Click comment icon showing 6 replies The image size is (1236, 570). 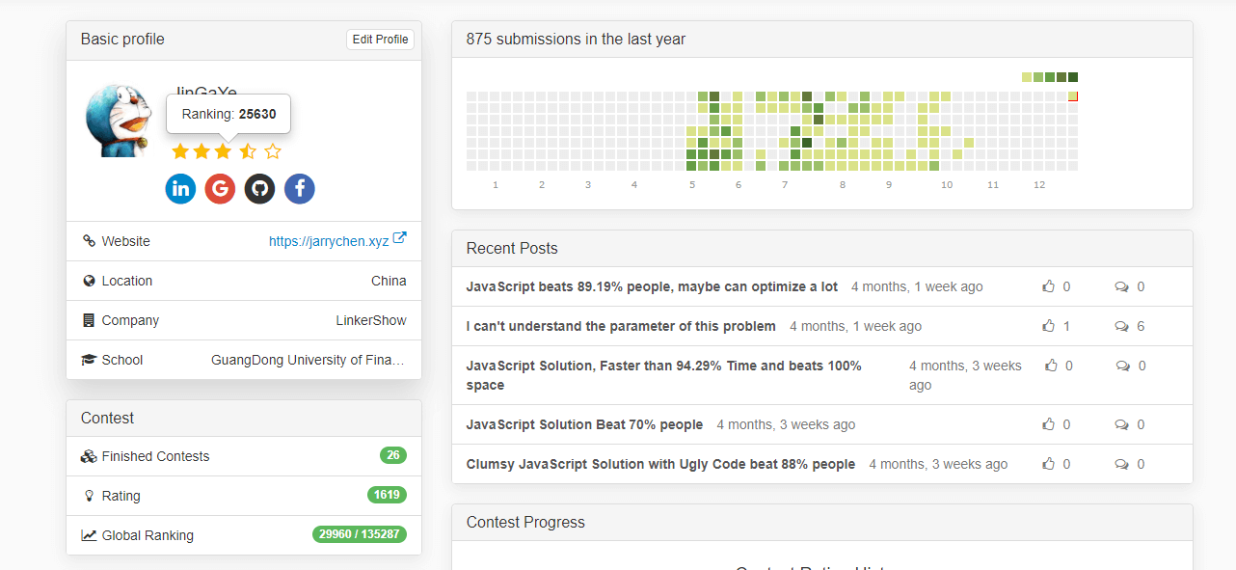[x=1121, y=326]
